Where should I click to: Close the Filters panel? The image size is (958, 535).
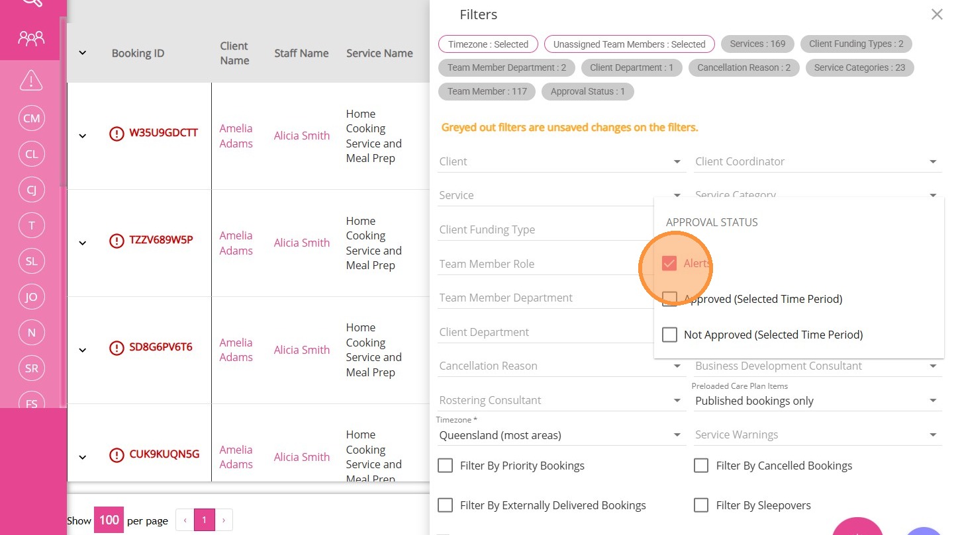tap(936, 15)
